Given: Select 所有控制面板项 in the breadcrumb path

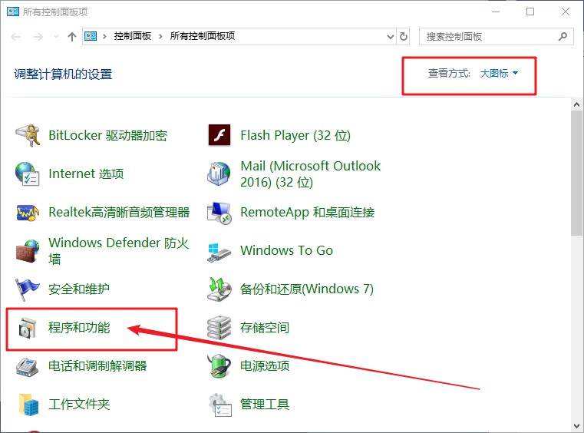Looking at the screenshot, I should pos(203,36).
